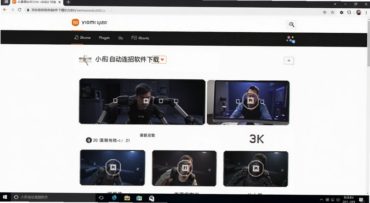
Task: Click the orange Xiaomi logo icon
Action: coord(75,22)
